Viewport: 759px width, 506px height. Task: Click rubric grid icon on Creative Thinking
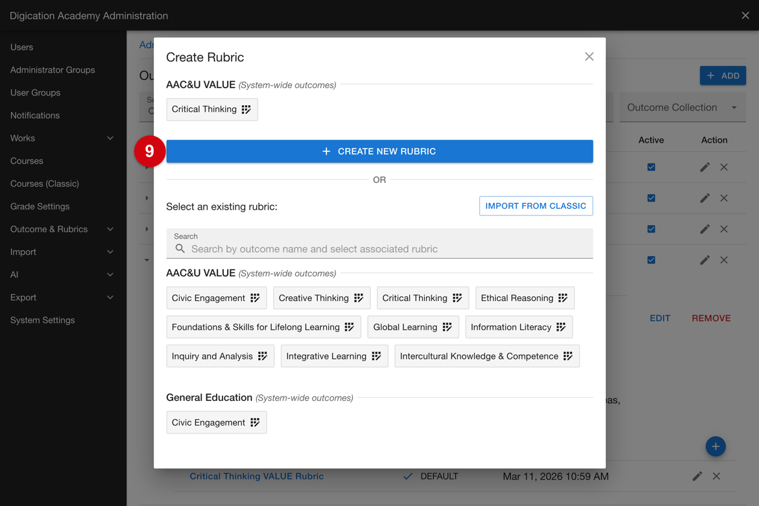pyautogui.click(x=359, y=298)
